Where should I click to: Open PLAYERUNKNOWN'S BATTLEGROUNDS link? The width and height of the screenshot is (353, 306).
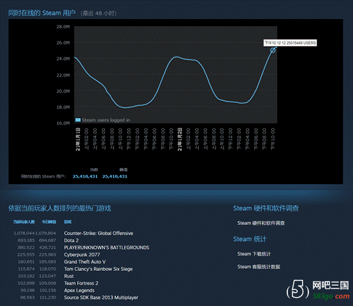click(x=106, y=248)
